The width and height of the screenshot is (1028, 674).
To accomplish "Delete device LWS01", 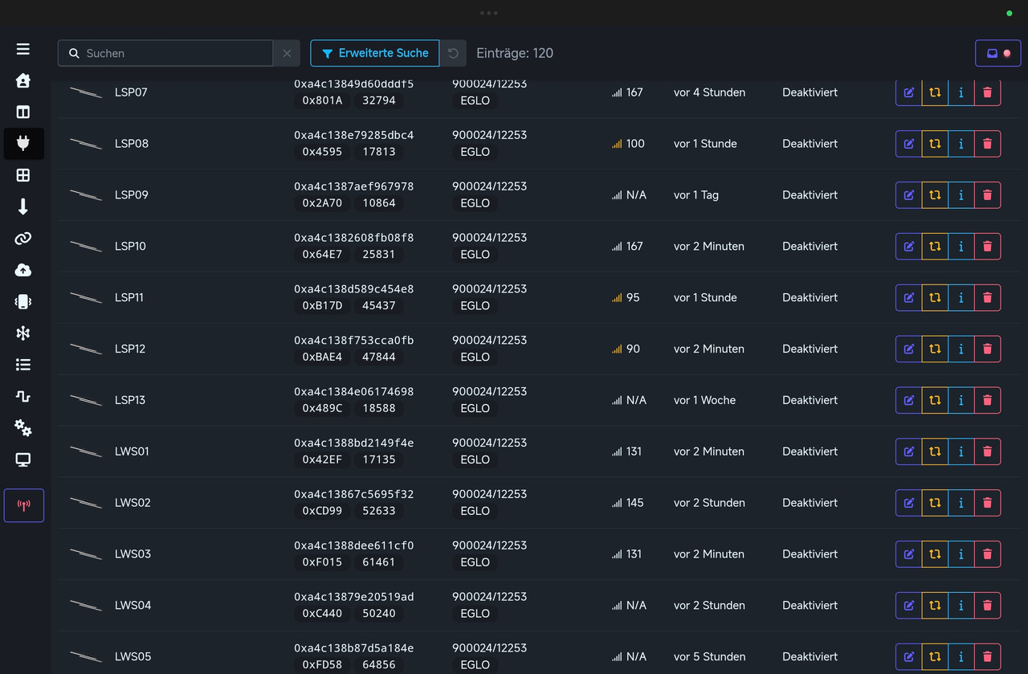I will pyautogui.click(x=988, y=451).
